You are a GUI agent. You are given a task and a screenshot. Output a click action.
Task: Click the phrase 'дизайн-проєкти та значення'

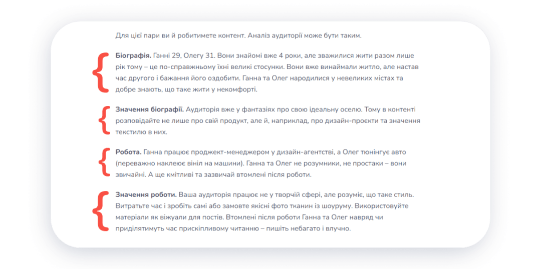(372, 121)
